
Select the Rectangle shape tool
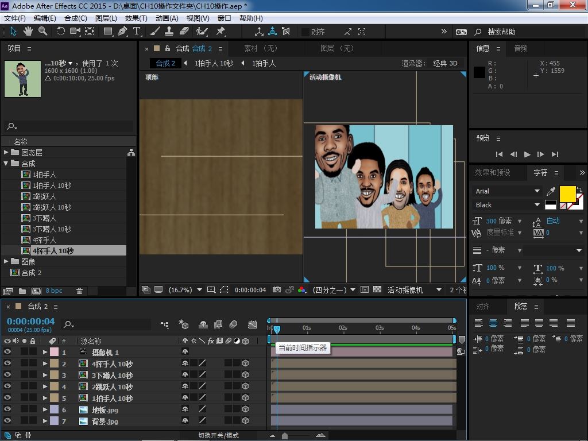[108, 32]
